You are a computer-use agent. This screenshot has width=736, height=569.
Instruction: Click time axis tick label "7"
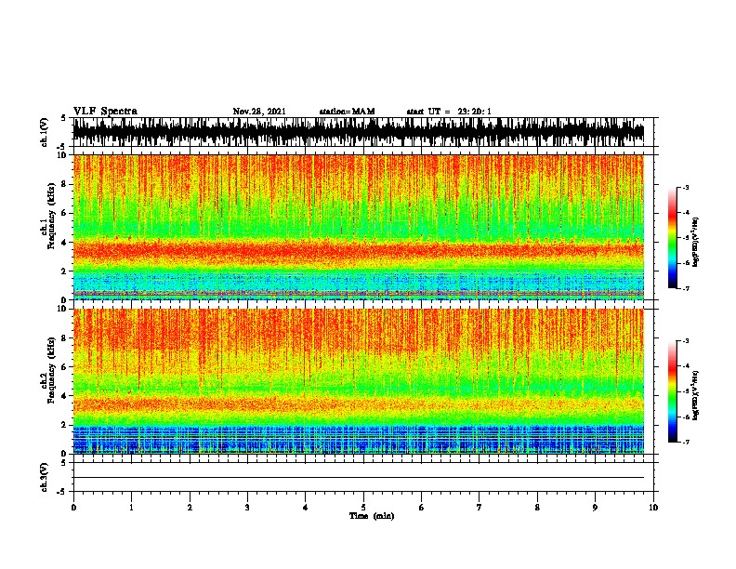(480, 508)
